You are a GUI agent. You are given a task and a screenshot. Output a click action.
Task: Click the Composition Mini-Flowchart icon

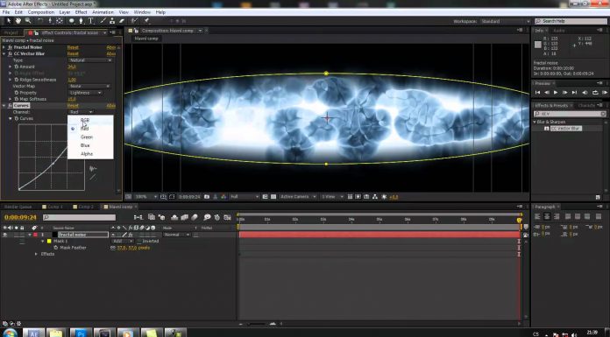point(138,217)
